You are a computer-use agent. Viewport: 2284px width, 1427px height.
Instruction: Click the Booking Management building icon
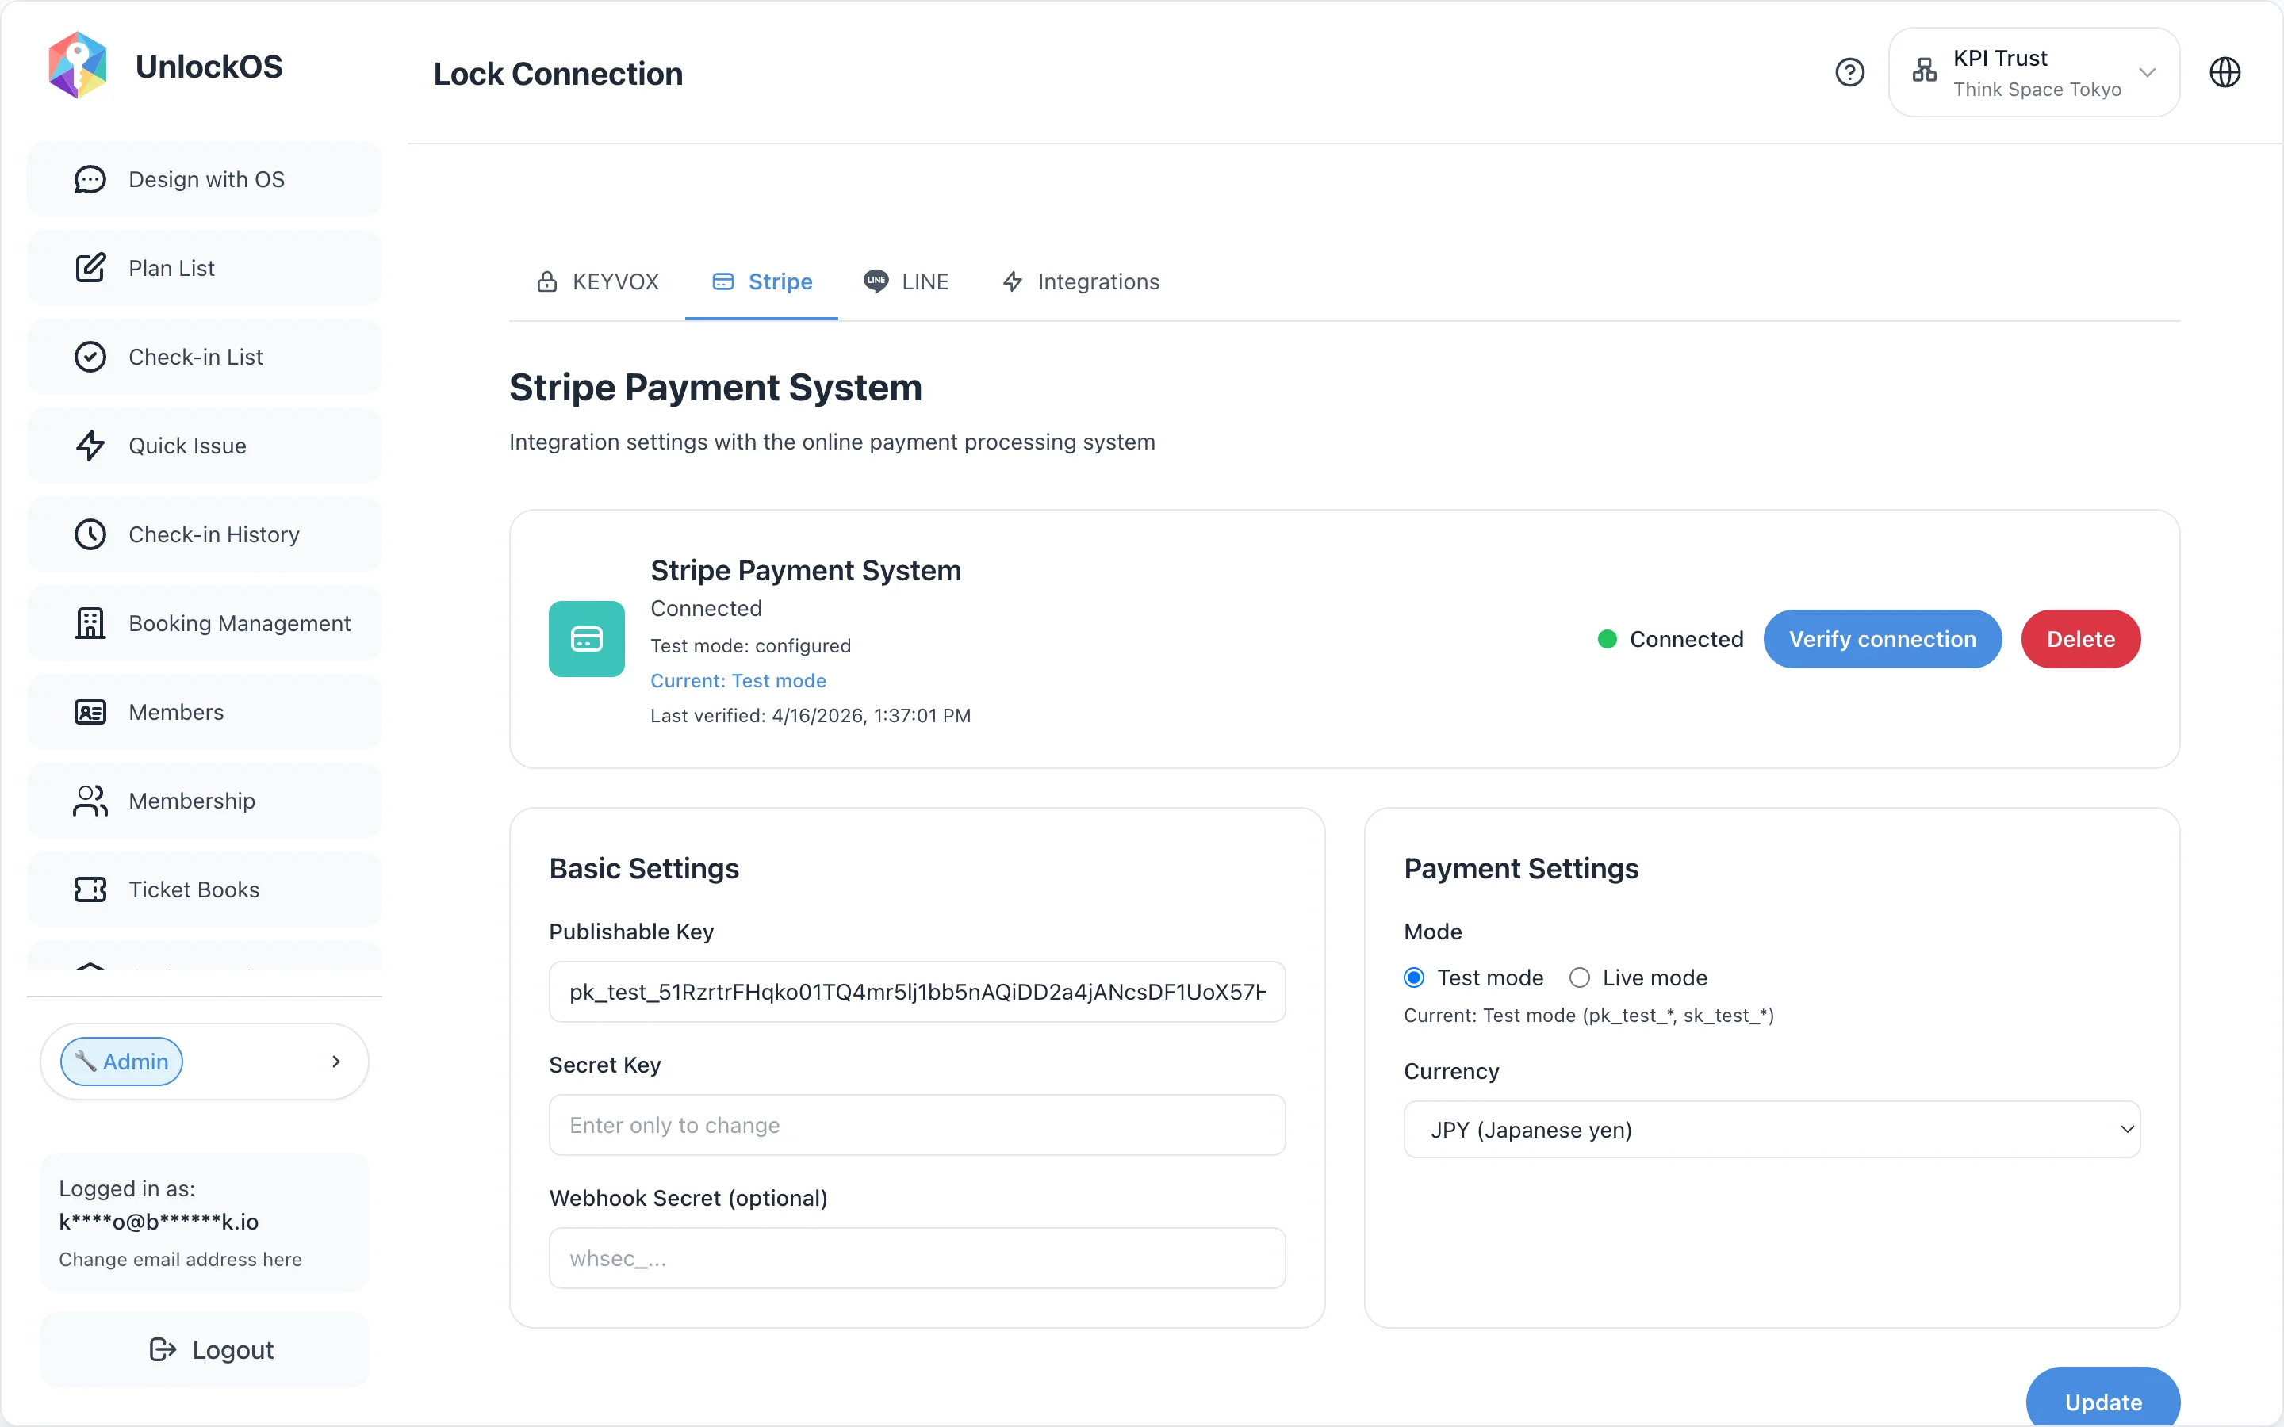(90, 623)
